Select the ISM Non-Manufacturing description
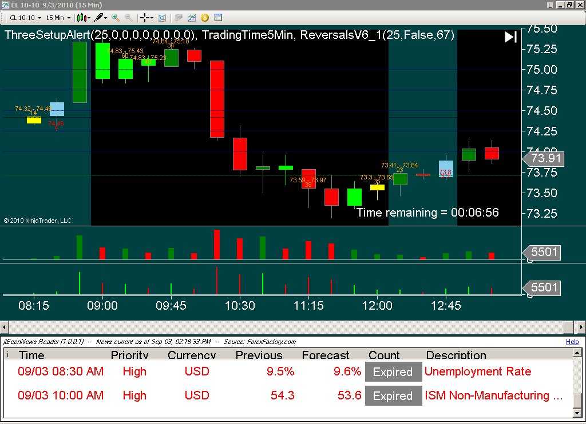The image size is (586, 424). point(494,395)
